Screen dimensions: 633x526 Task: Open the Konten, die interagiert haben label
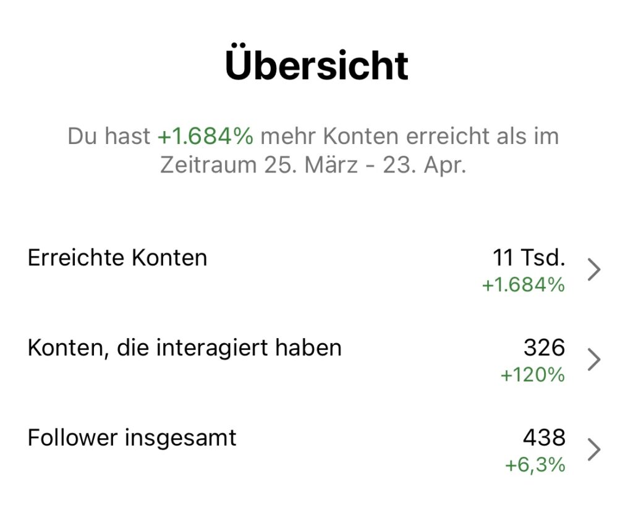pyautogui.click(x=184, y=347)
